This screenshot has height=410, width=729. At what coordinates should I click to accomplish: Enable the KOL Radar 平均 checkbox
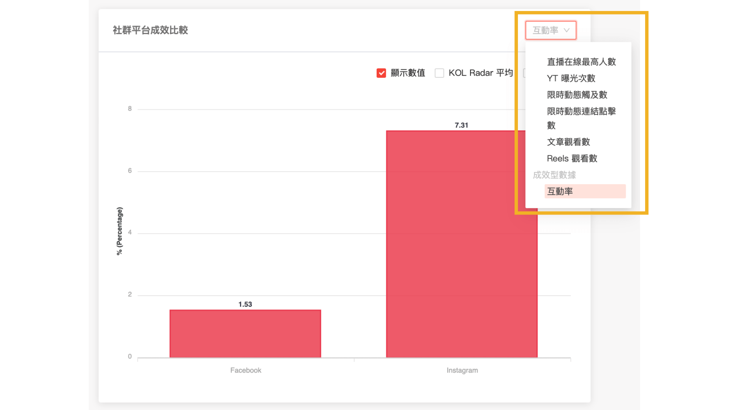(439, 73)
